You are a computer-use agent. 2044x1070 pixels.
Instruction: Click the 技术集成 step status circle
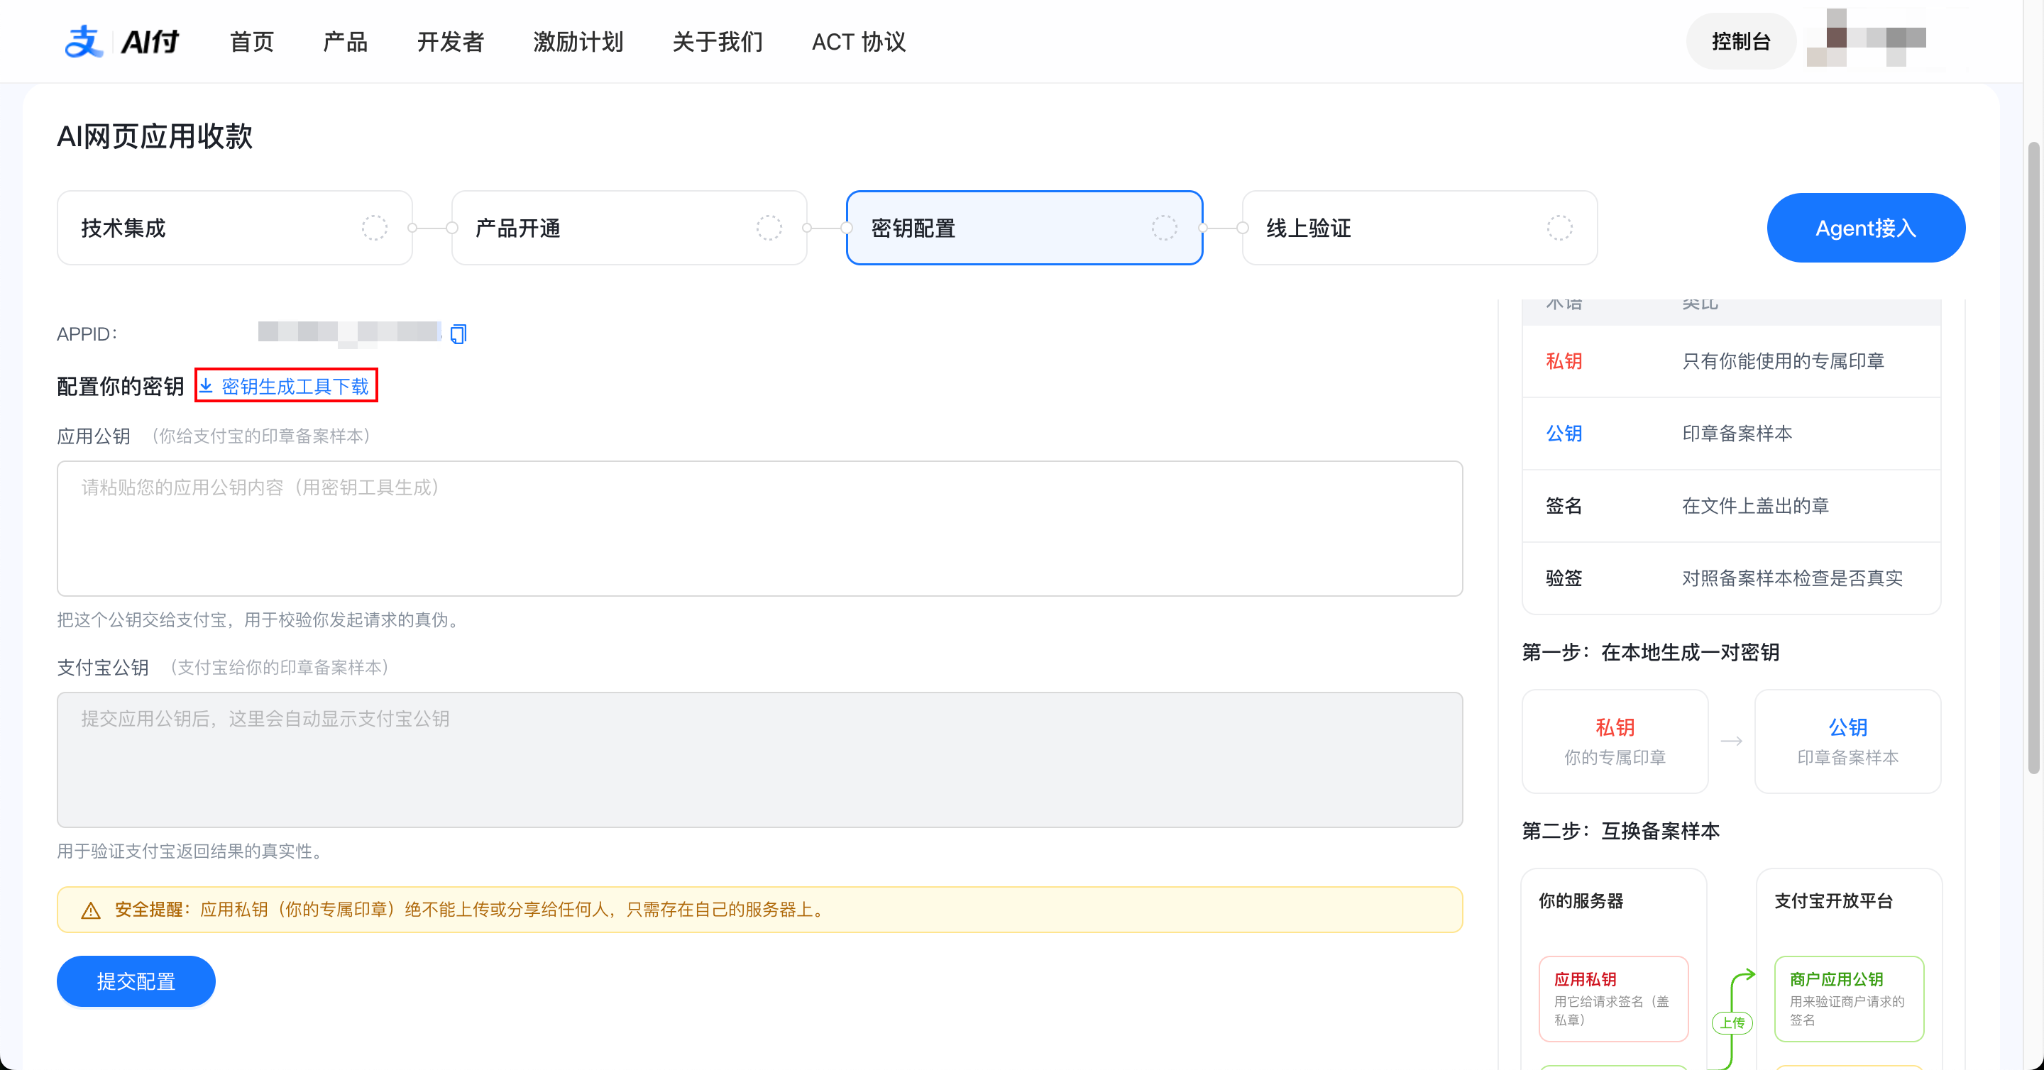[375, 228]
